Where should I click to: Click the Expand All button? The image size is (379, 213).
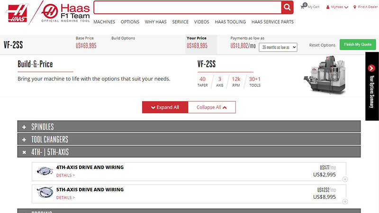165,107
